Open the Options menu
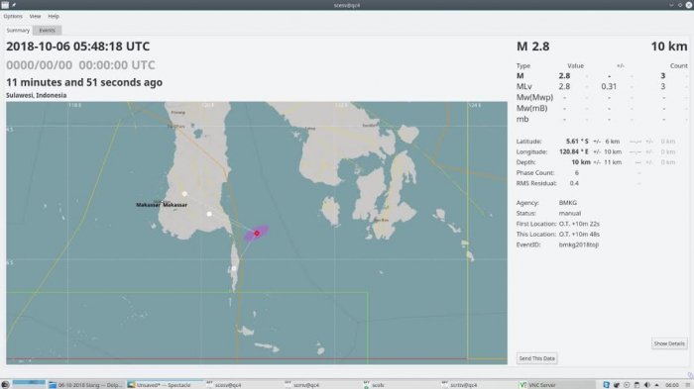The image size is (694, 389). click(13, 17)
